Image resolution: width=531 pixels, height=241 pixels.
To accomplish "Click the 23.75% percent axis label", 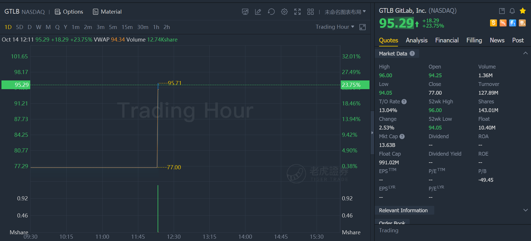I will coord(355,85).
